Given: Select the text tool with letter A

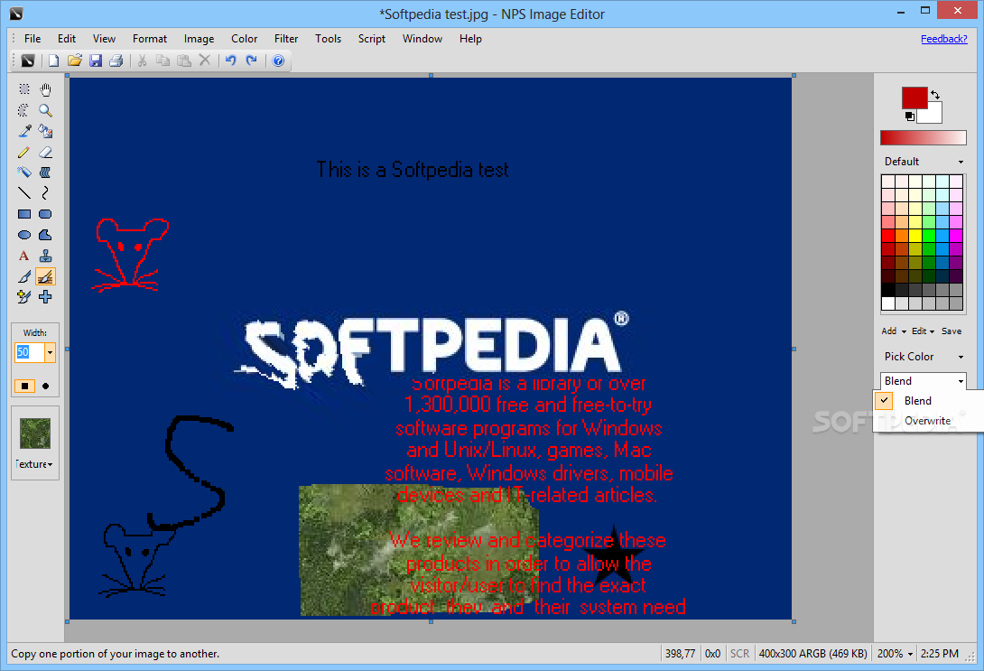Looking at the screenshot, I should tap(23, 256).
